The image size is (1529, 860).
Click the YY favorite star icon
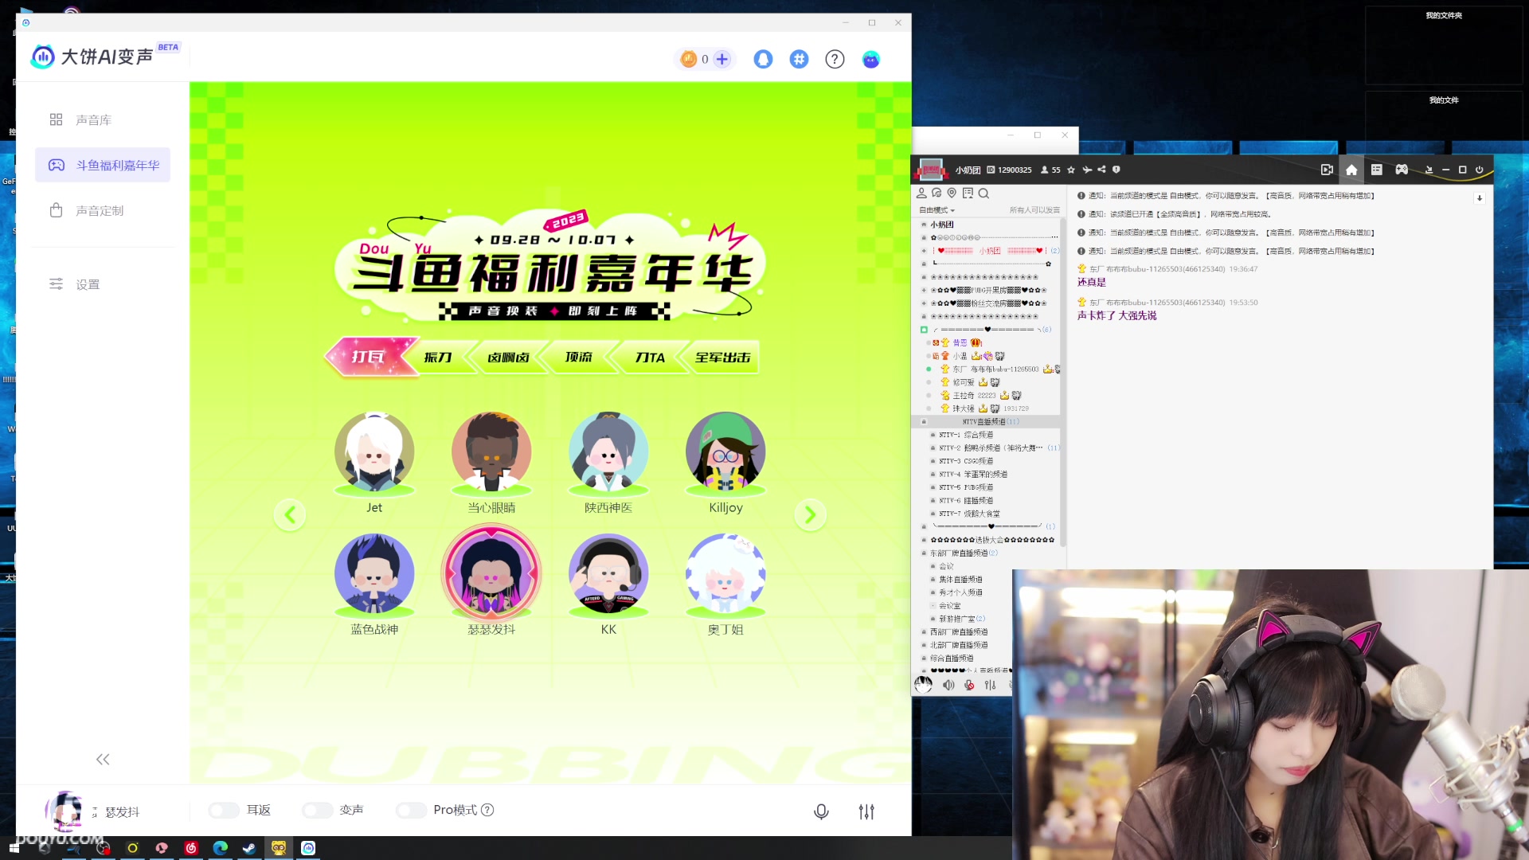[x=1071, y=170]
